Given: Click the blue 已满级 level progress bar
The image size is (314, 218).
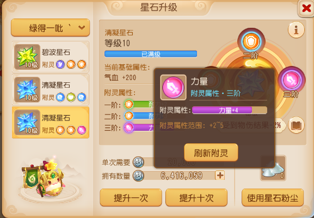Looking at the screenshot, I should click(151, 54).
